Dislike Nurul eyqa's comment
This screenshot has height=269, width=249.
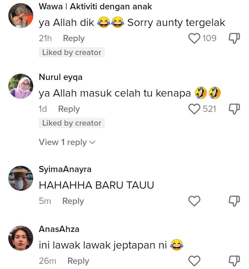tap(234, 109)
